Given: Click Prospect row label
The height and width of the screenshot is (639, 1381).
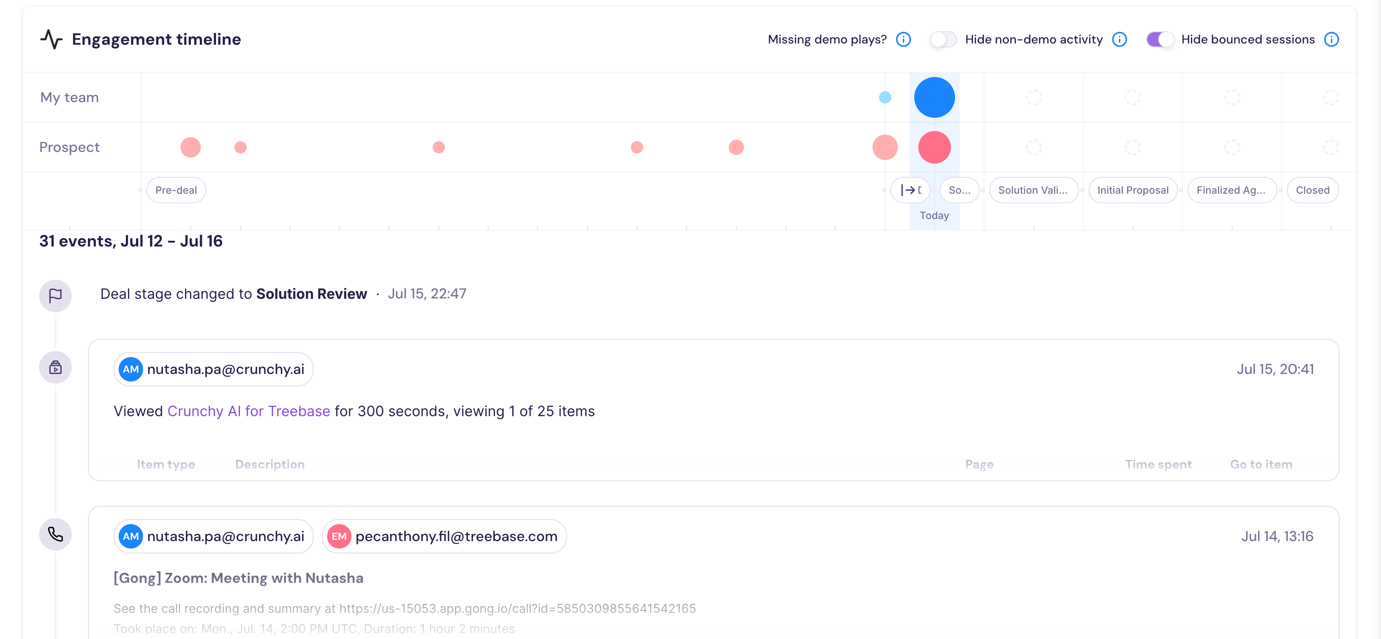Looking at the screenshot, I should tap(70, 147).
